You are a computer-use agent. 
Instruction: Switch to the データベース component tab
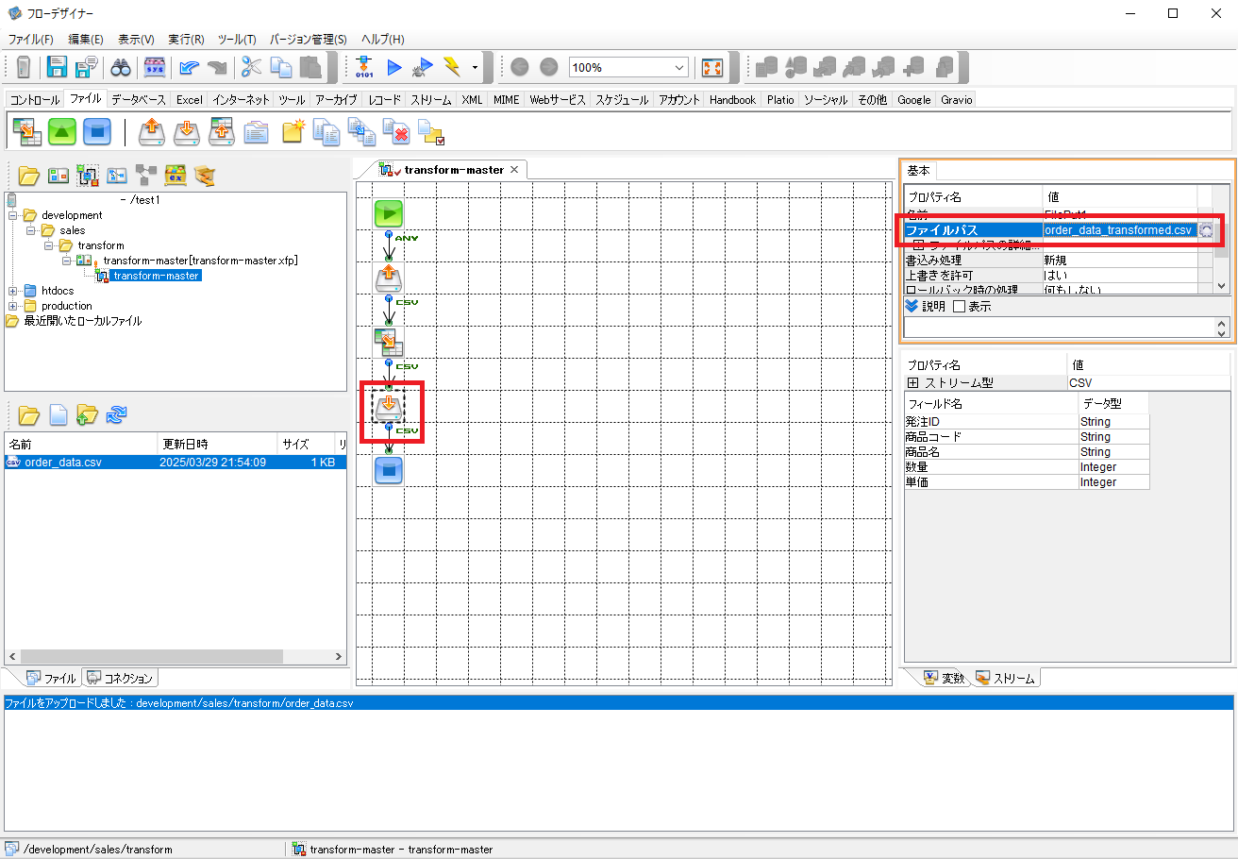138,99
